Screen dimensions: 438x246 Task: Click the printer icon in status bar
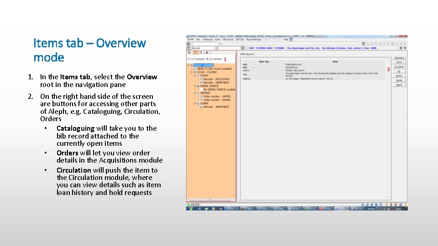[x=400, y=205]
